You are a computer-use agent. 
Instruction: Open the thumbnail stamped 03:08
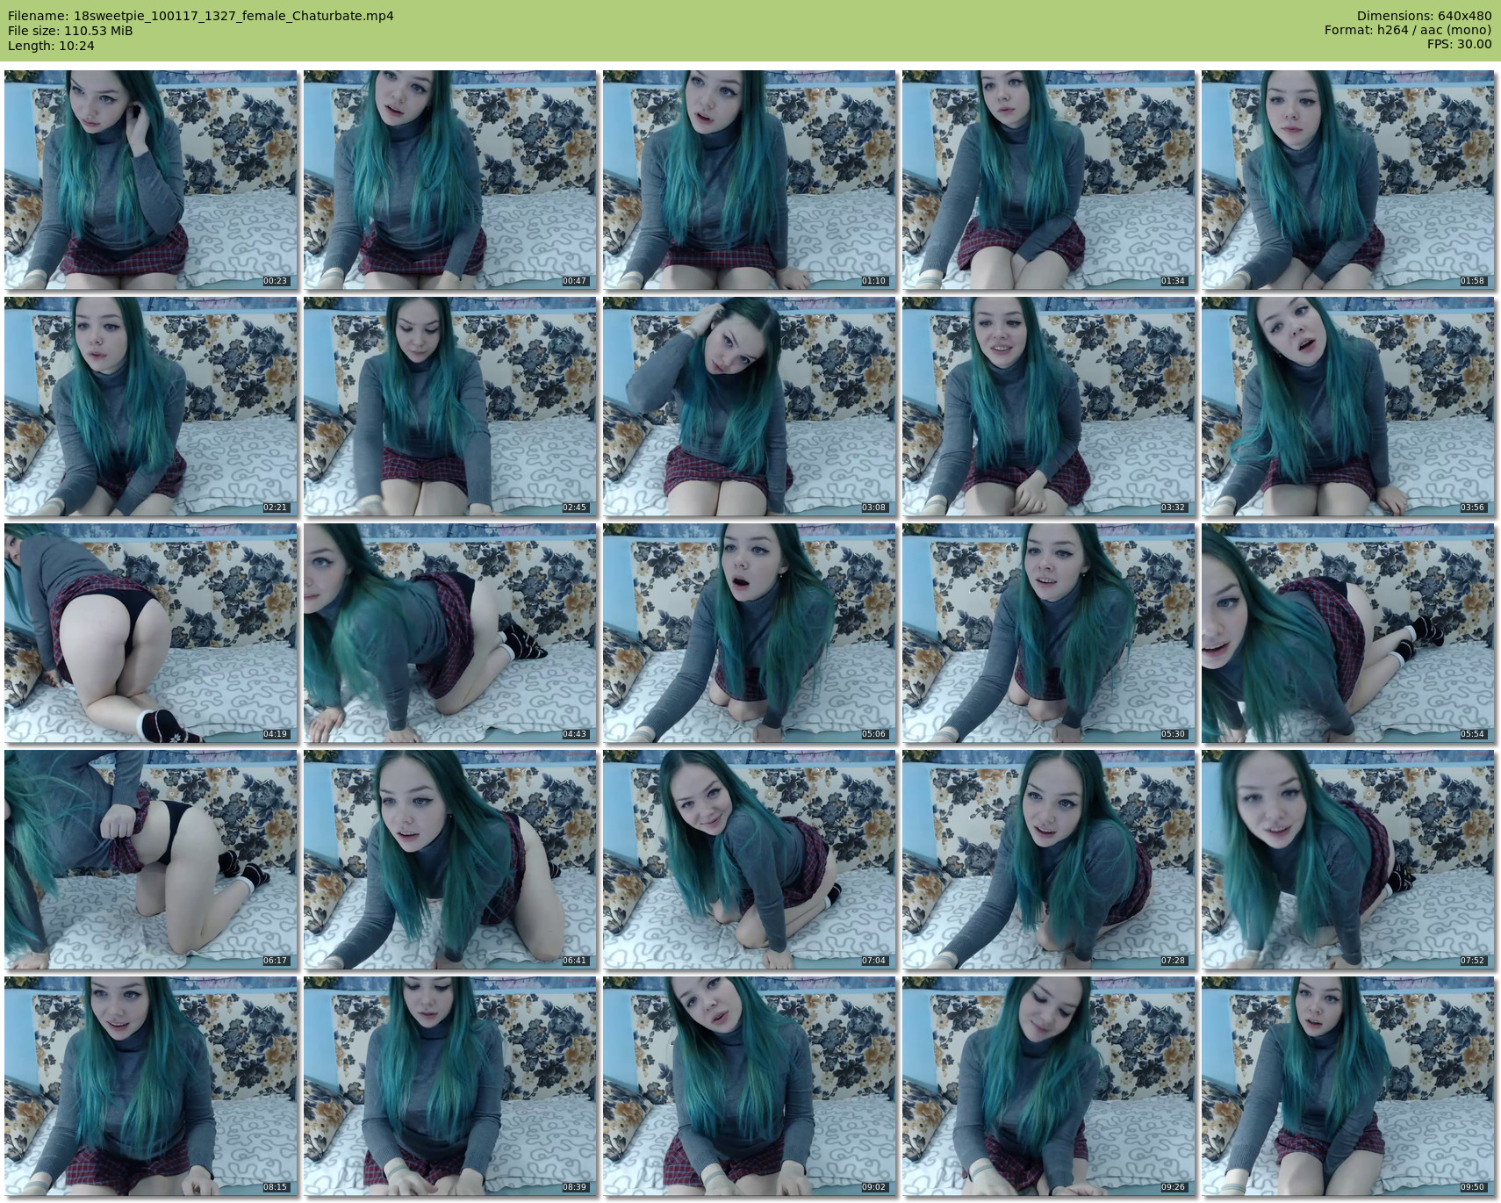click(x=750, y=407)
